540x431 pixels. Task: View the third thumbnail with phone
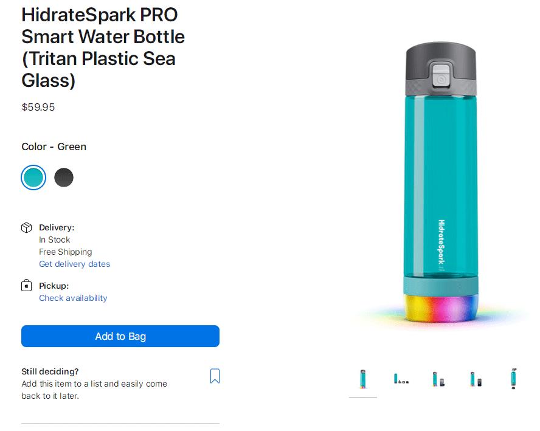[x=438, y=379]
